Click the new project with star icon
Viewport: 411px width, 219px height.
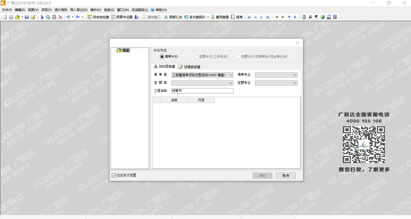click(x=11, y=17)
